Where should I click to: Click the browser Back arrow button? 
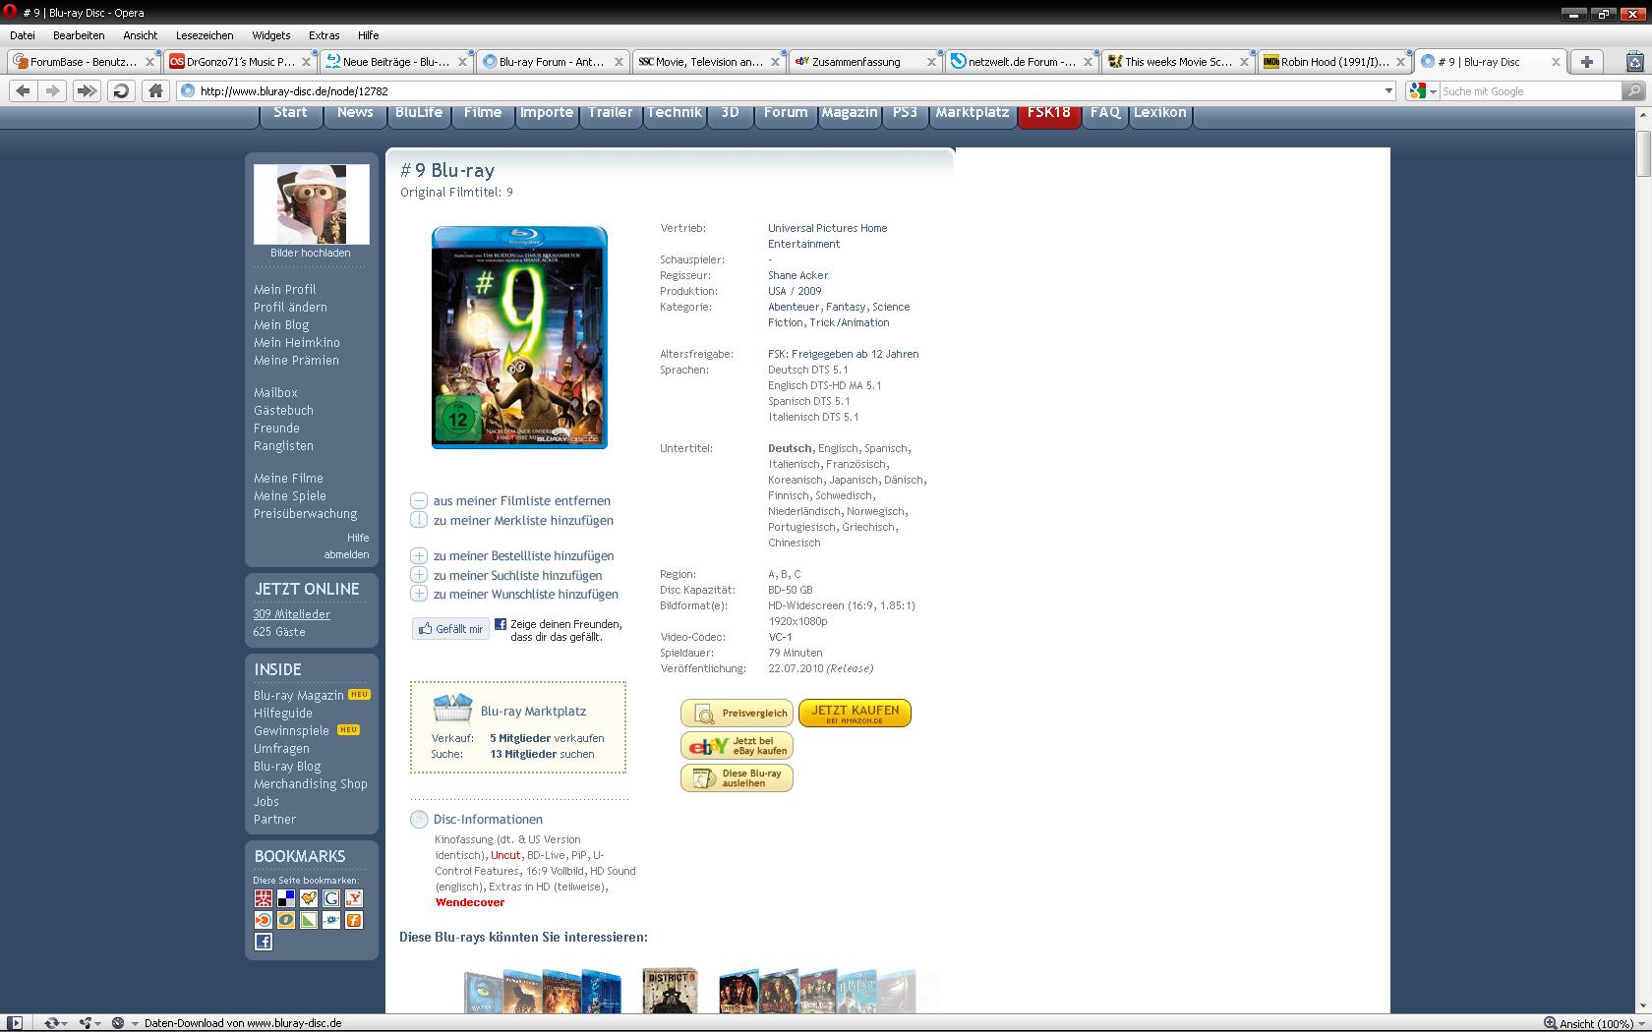[x=24, y=90]
